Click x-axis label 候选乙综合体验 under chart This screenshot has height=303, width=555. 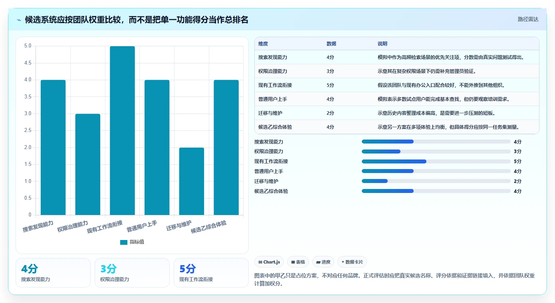click(208, 227)
